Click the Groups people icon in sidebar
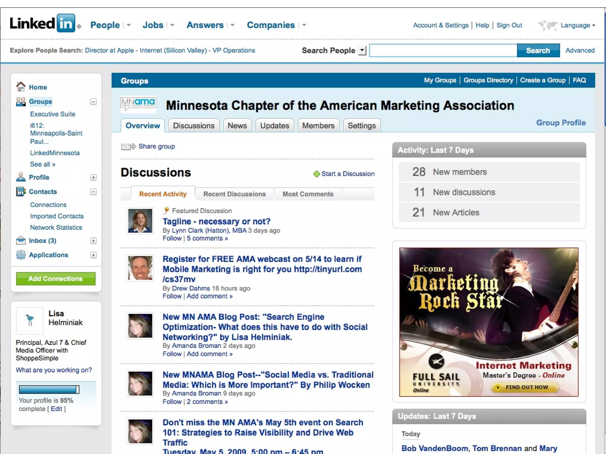606x454 pixels. tap(21, 102)
